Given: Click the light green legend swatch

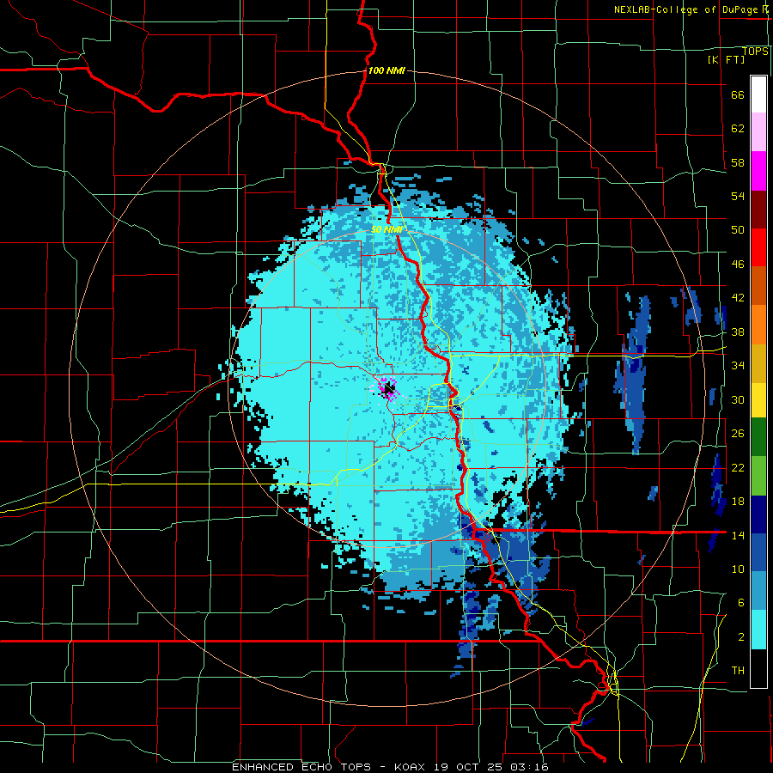Looking at the screenshot, I should (758, 476).
